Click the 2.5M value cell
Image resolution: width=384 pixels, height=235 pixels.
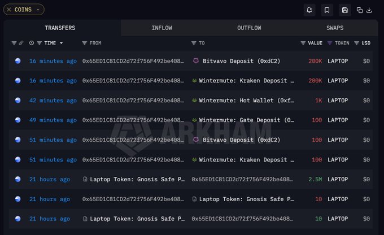(315, 180)
